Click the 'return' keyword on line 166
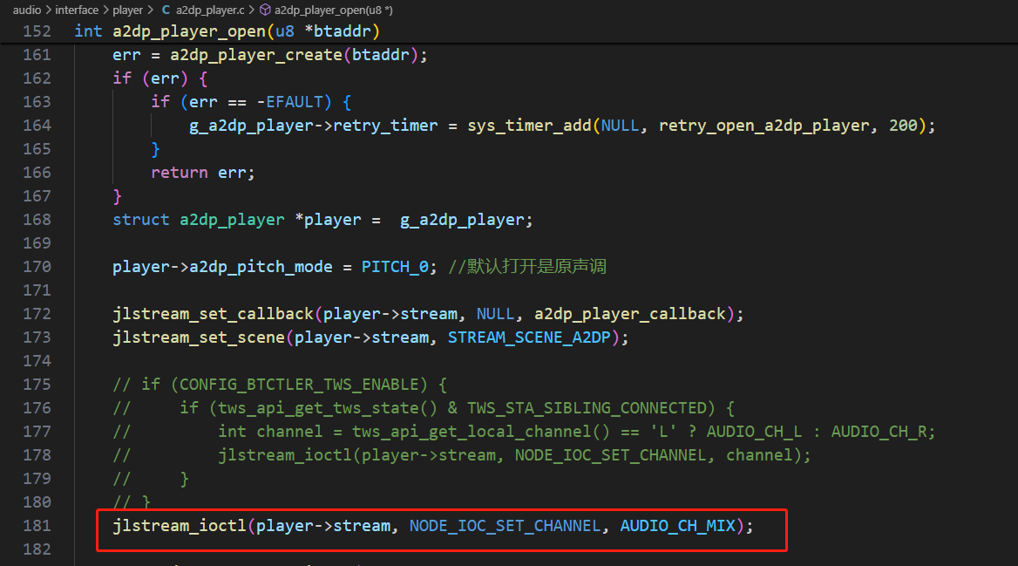This screenshot has height=566, width=1018. point(180,172)
